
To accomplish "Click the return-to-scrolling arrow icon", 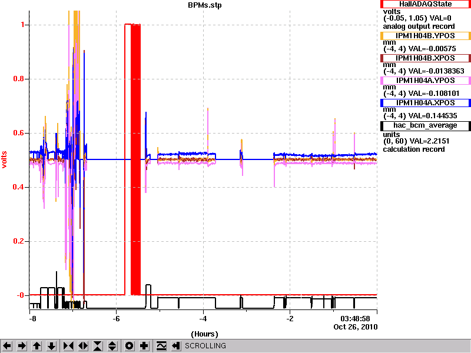I will (176, 346).
